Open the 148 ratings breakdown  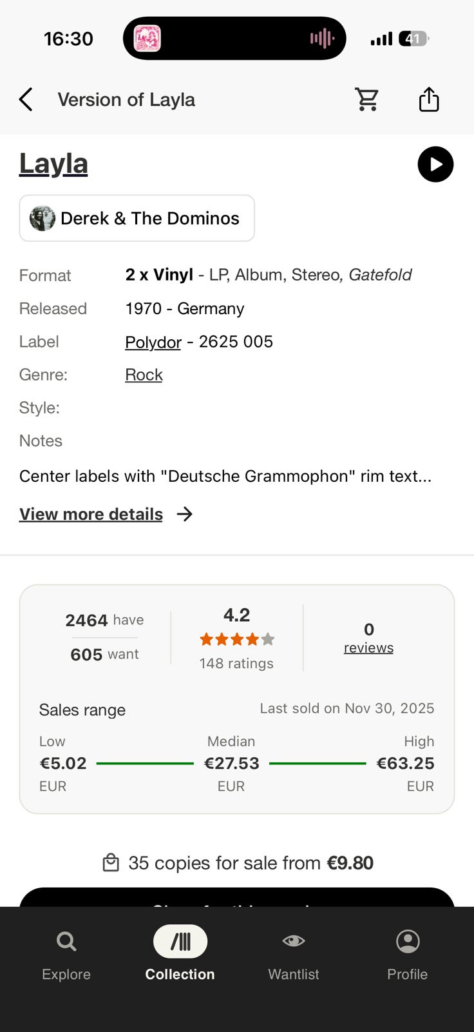point(236,663)
